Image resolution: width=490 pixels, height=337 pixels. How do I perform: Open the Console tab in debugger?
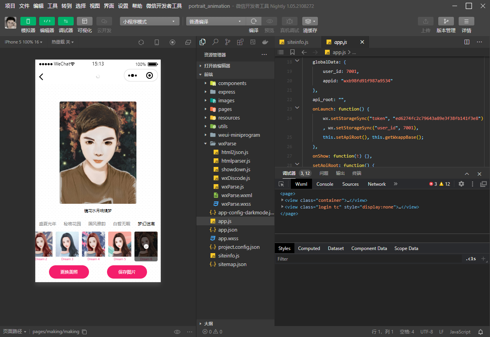[x=325, y=184]
